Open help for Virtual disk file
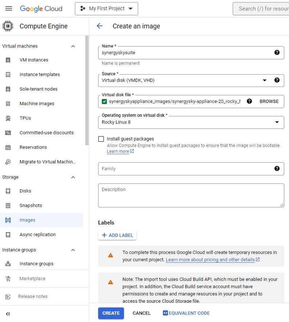 (249, 101)
